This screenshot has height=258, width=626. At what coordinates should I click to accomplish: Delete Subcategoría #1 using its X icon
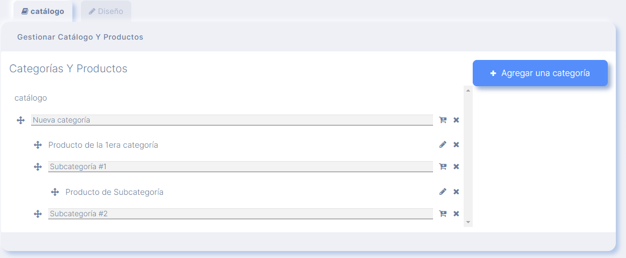point(456,166)
